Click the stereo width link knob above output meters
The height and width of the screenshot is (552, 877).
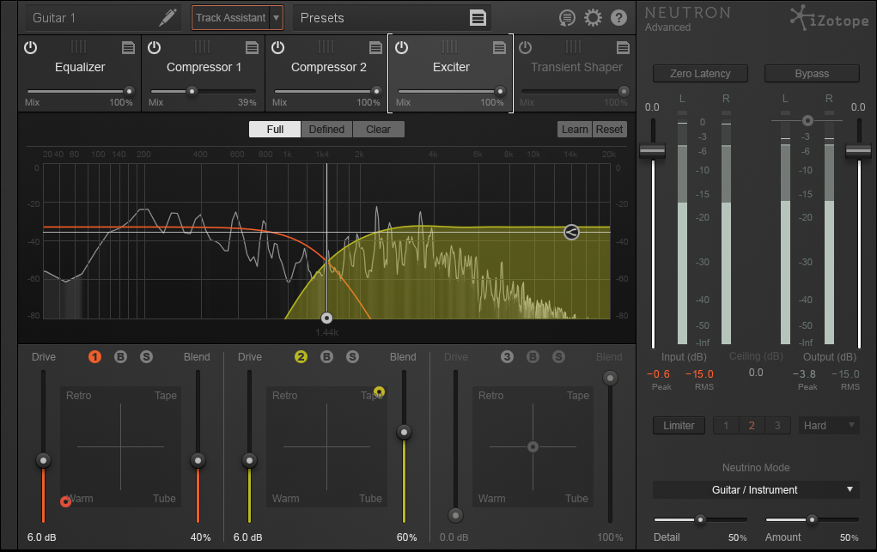click(x=807, y=120)
